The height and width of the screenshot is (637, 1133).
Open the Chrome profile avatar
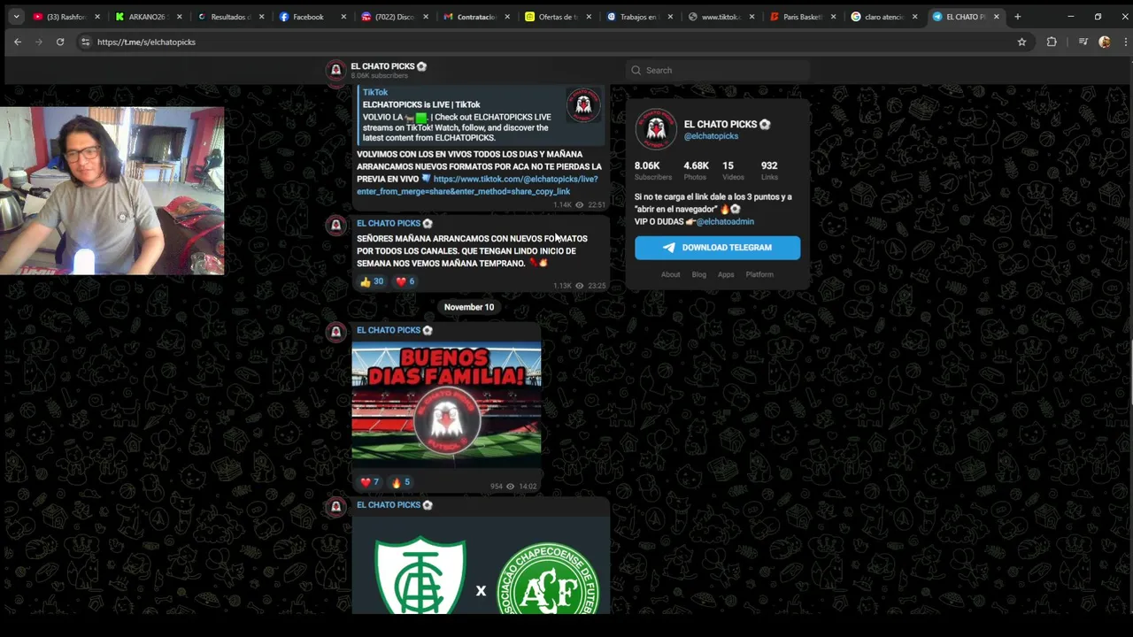tap(1104, 42)
